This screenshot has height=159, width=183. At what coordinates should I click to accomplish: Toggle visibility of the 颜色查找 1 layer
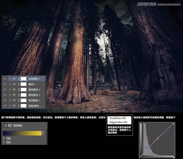pos(5,95)
